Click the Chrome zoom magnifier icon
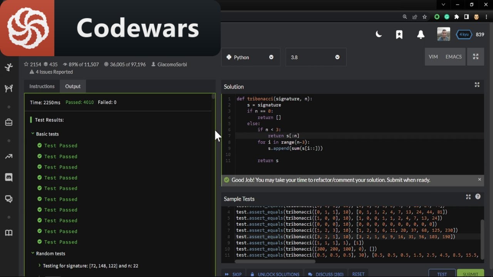The height and width of the screenshot is (277, 493). [405, 17]
